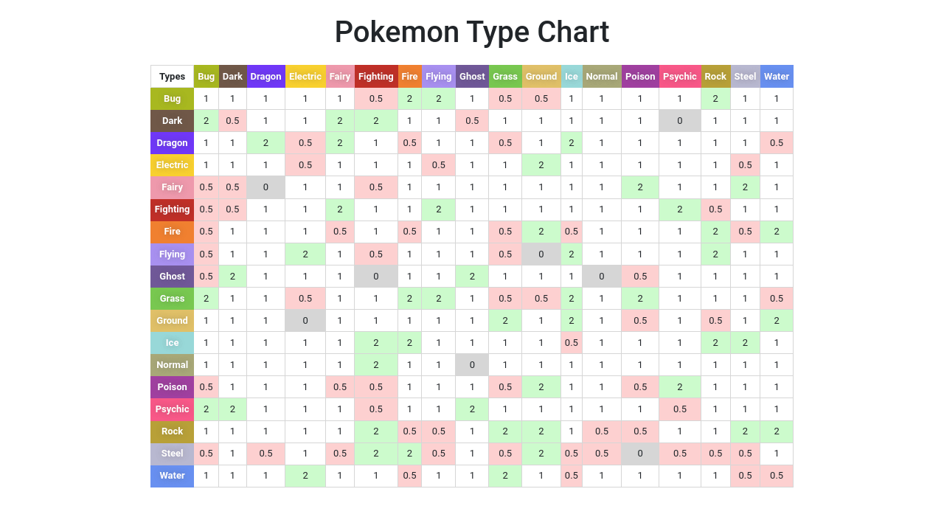Select the Types corner header cell
This screenshot has height=531, width=944.
[173, 77]
